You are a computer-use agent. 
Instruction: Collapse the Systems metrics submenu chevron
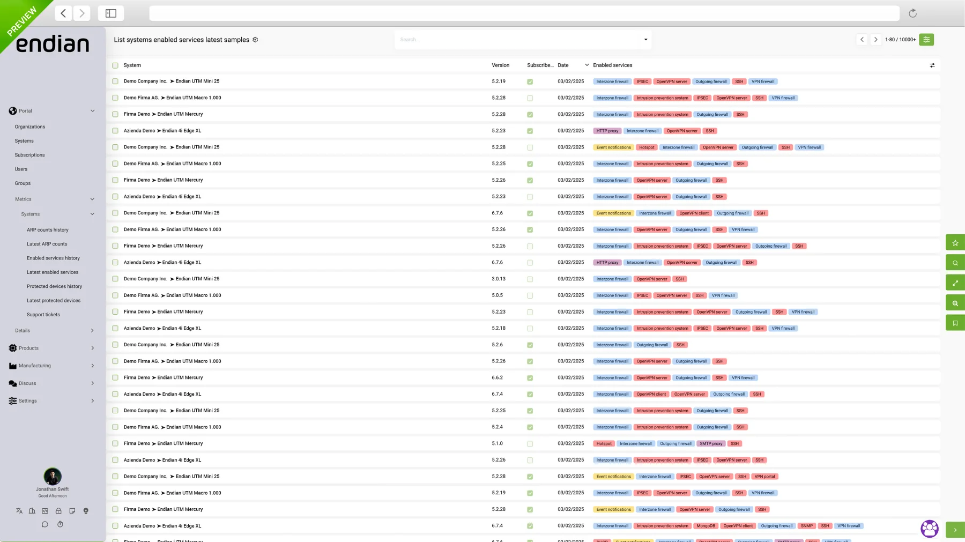[x=92, y=214]
